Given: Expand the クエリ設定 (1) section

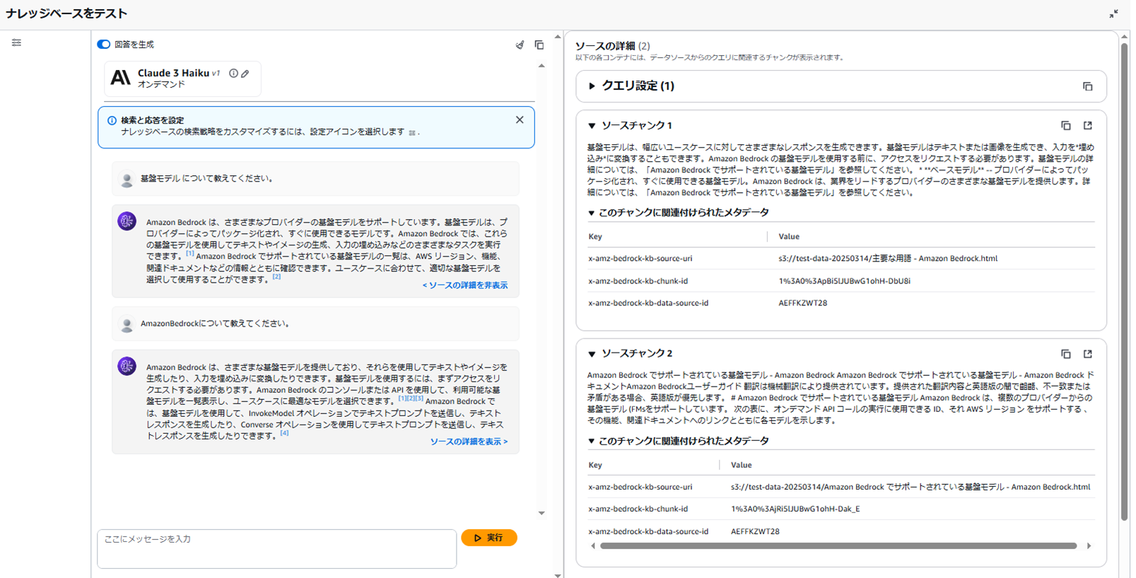Looking at the screenshot, I should (592, 86).
